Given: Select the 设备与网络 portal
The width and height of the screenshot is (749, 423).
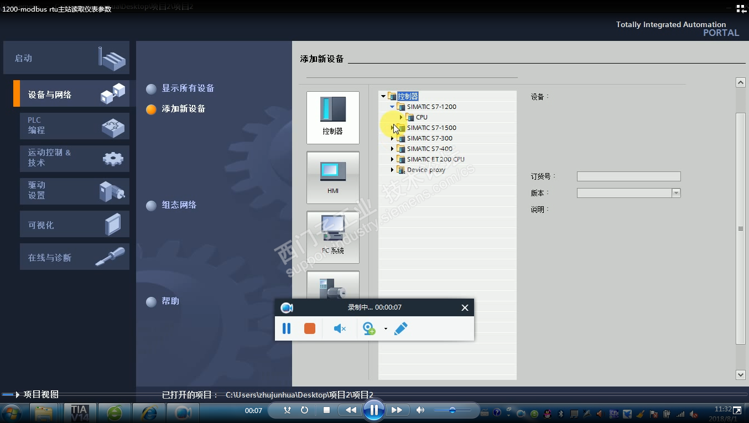Looking at the screenshot, I should [x=72, y=94].
